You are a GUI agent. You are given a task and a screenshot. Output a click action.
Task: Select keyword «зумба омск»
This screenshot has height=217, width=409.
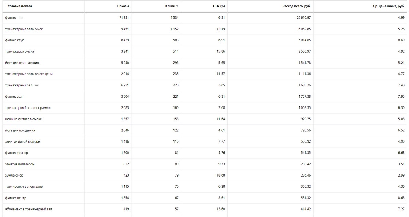[x=14, y=175]
